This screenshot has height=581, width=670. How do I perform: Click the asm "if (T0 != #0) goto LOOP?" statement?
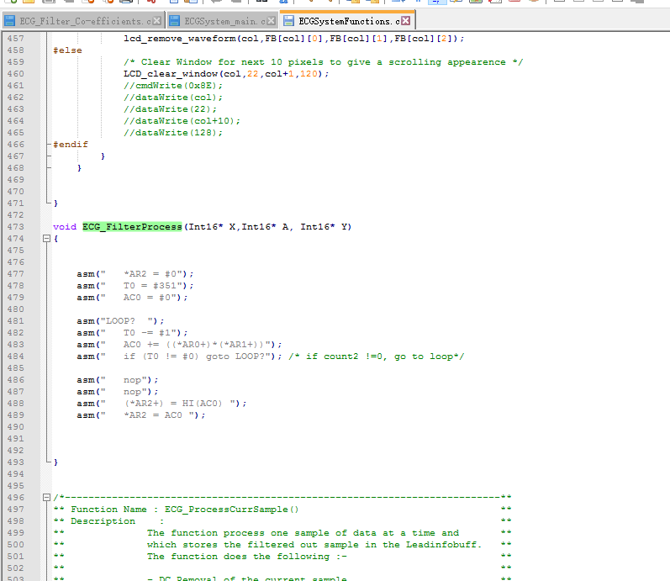point(179,357)
